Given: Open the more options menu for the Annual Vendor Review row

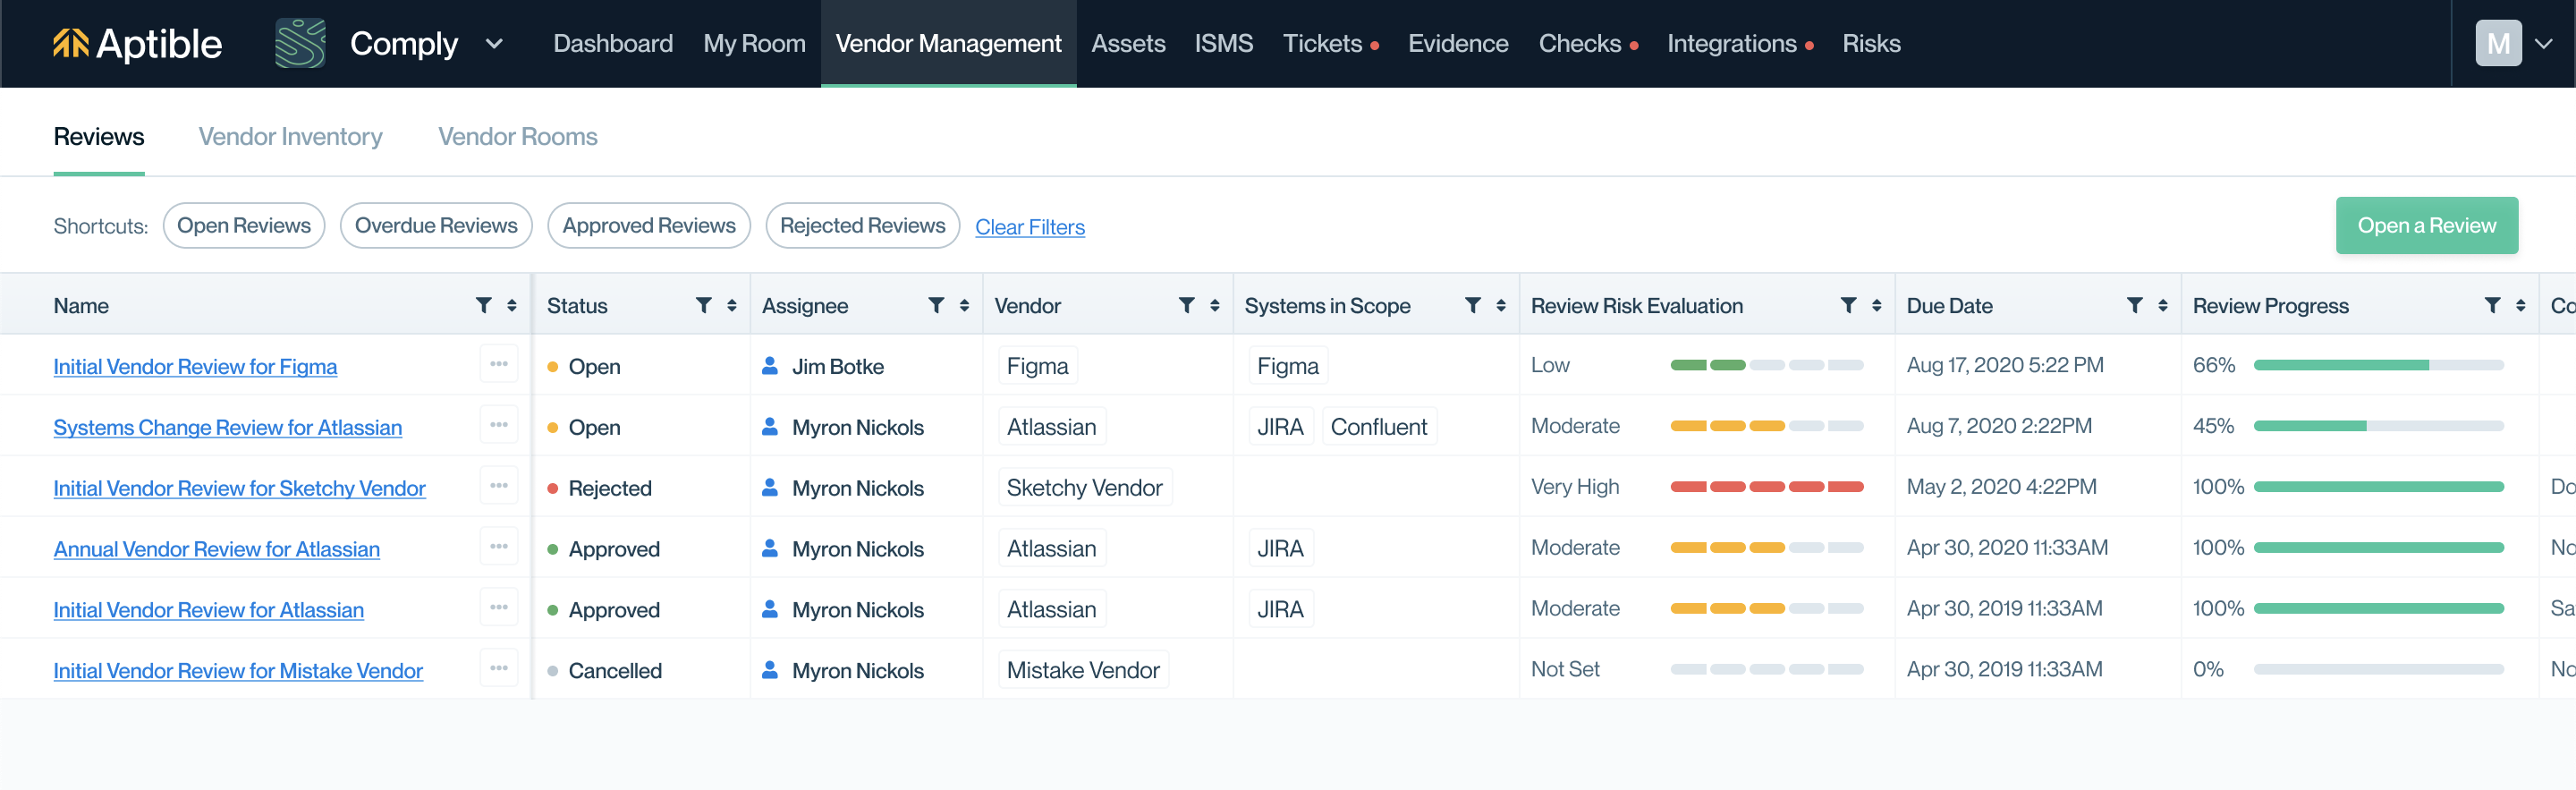Looking at the screenshot, I should 499,547.
